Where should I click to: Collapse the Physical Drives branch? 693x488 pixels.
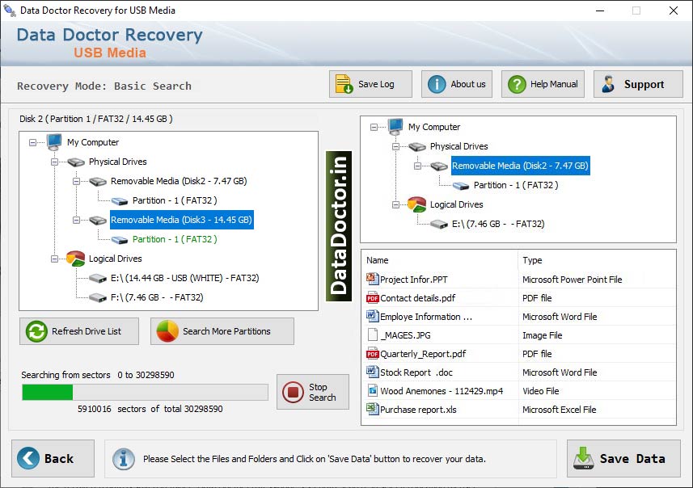tap(53, 162)
